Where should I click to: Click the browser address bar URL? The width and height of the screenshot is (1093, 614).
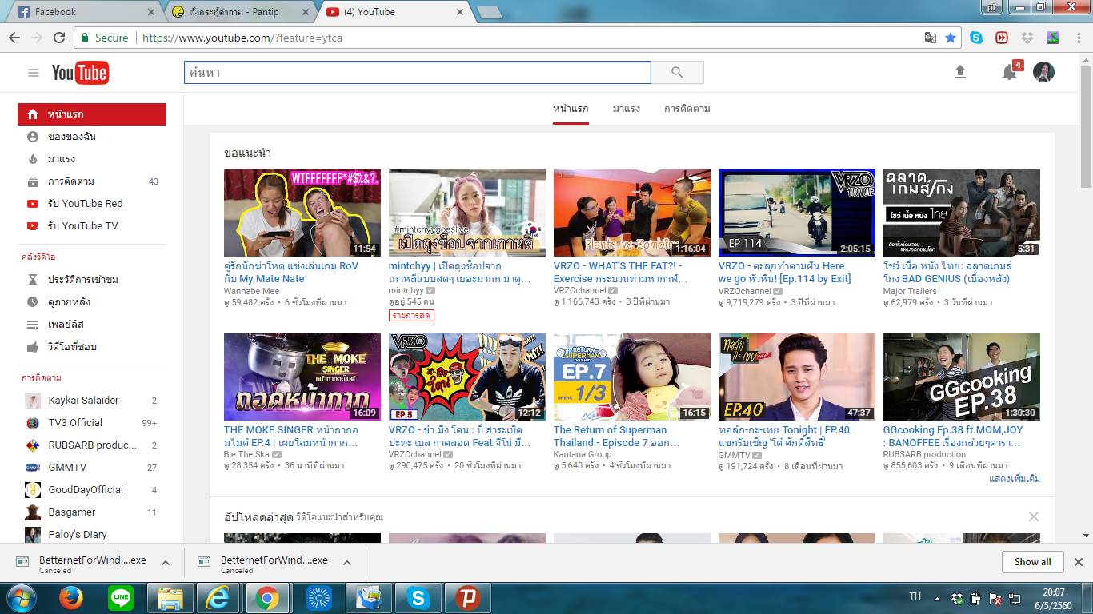pyautogui.click(x=242, y=38)
